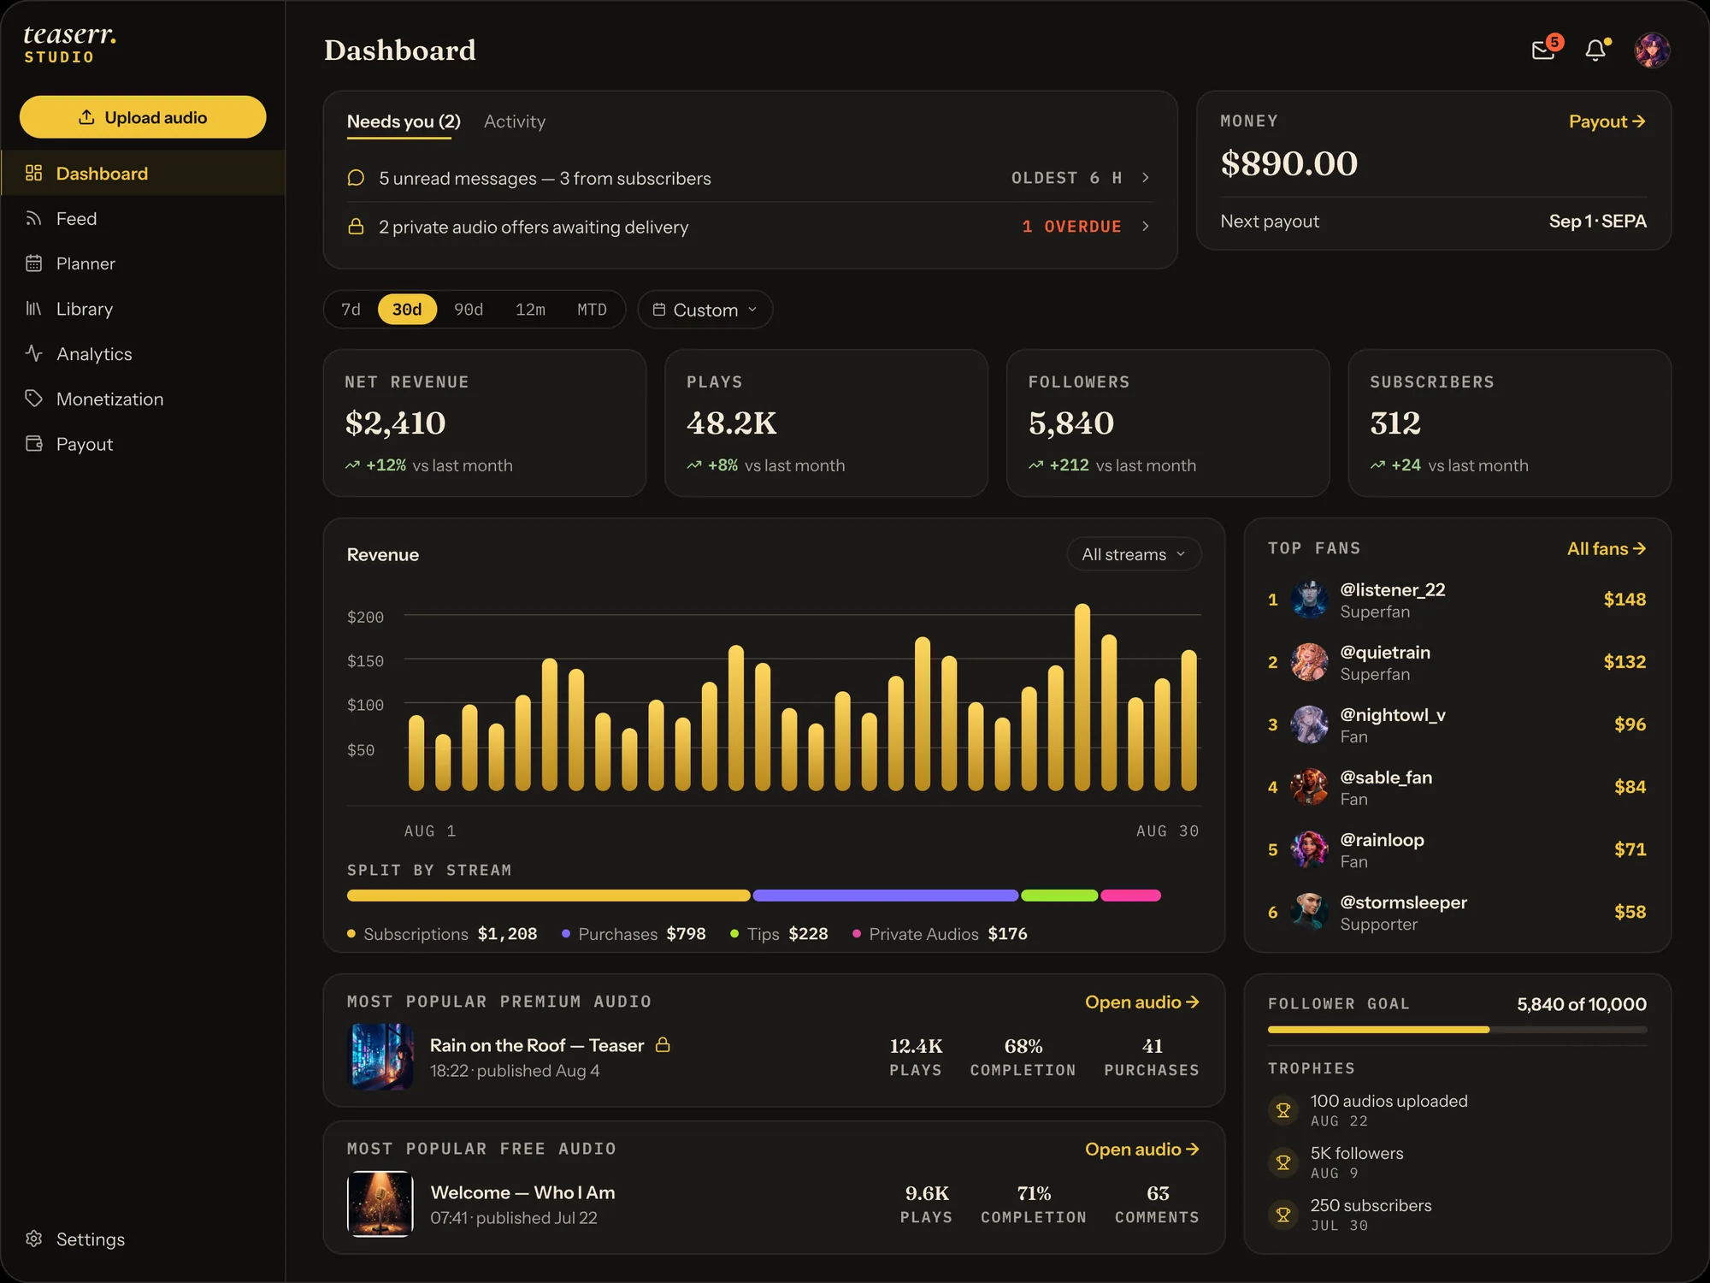
Task: Switch to the Activity tab
Action: pyautogui.click(x=515, y=121)
